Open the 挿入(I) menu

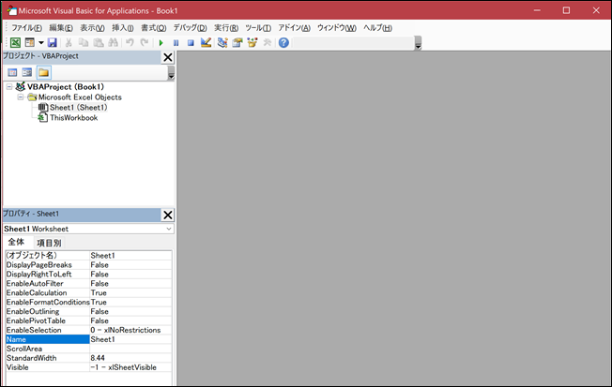tap(123, 28)
